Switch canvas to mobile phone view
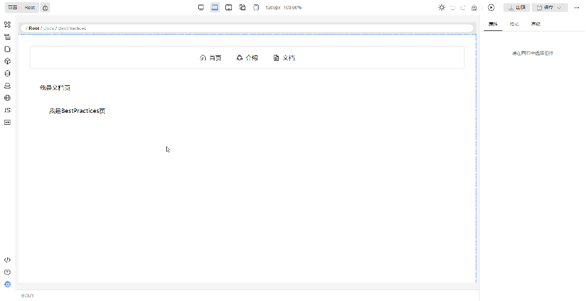586x301 pixels. [256, 8]
